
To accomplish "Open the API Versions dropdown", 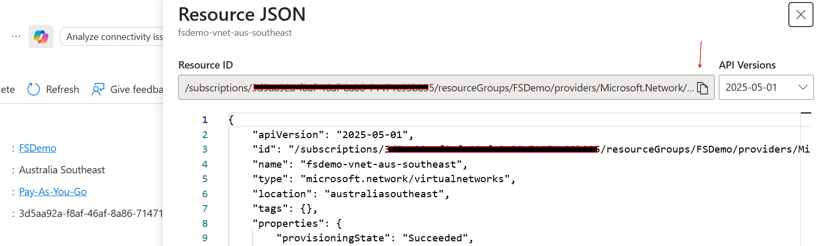I will pyautogui.click(x=766, y=87).
